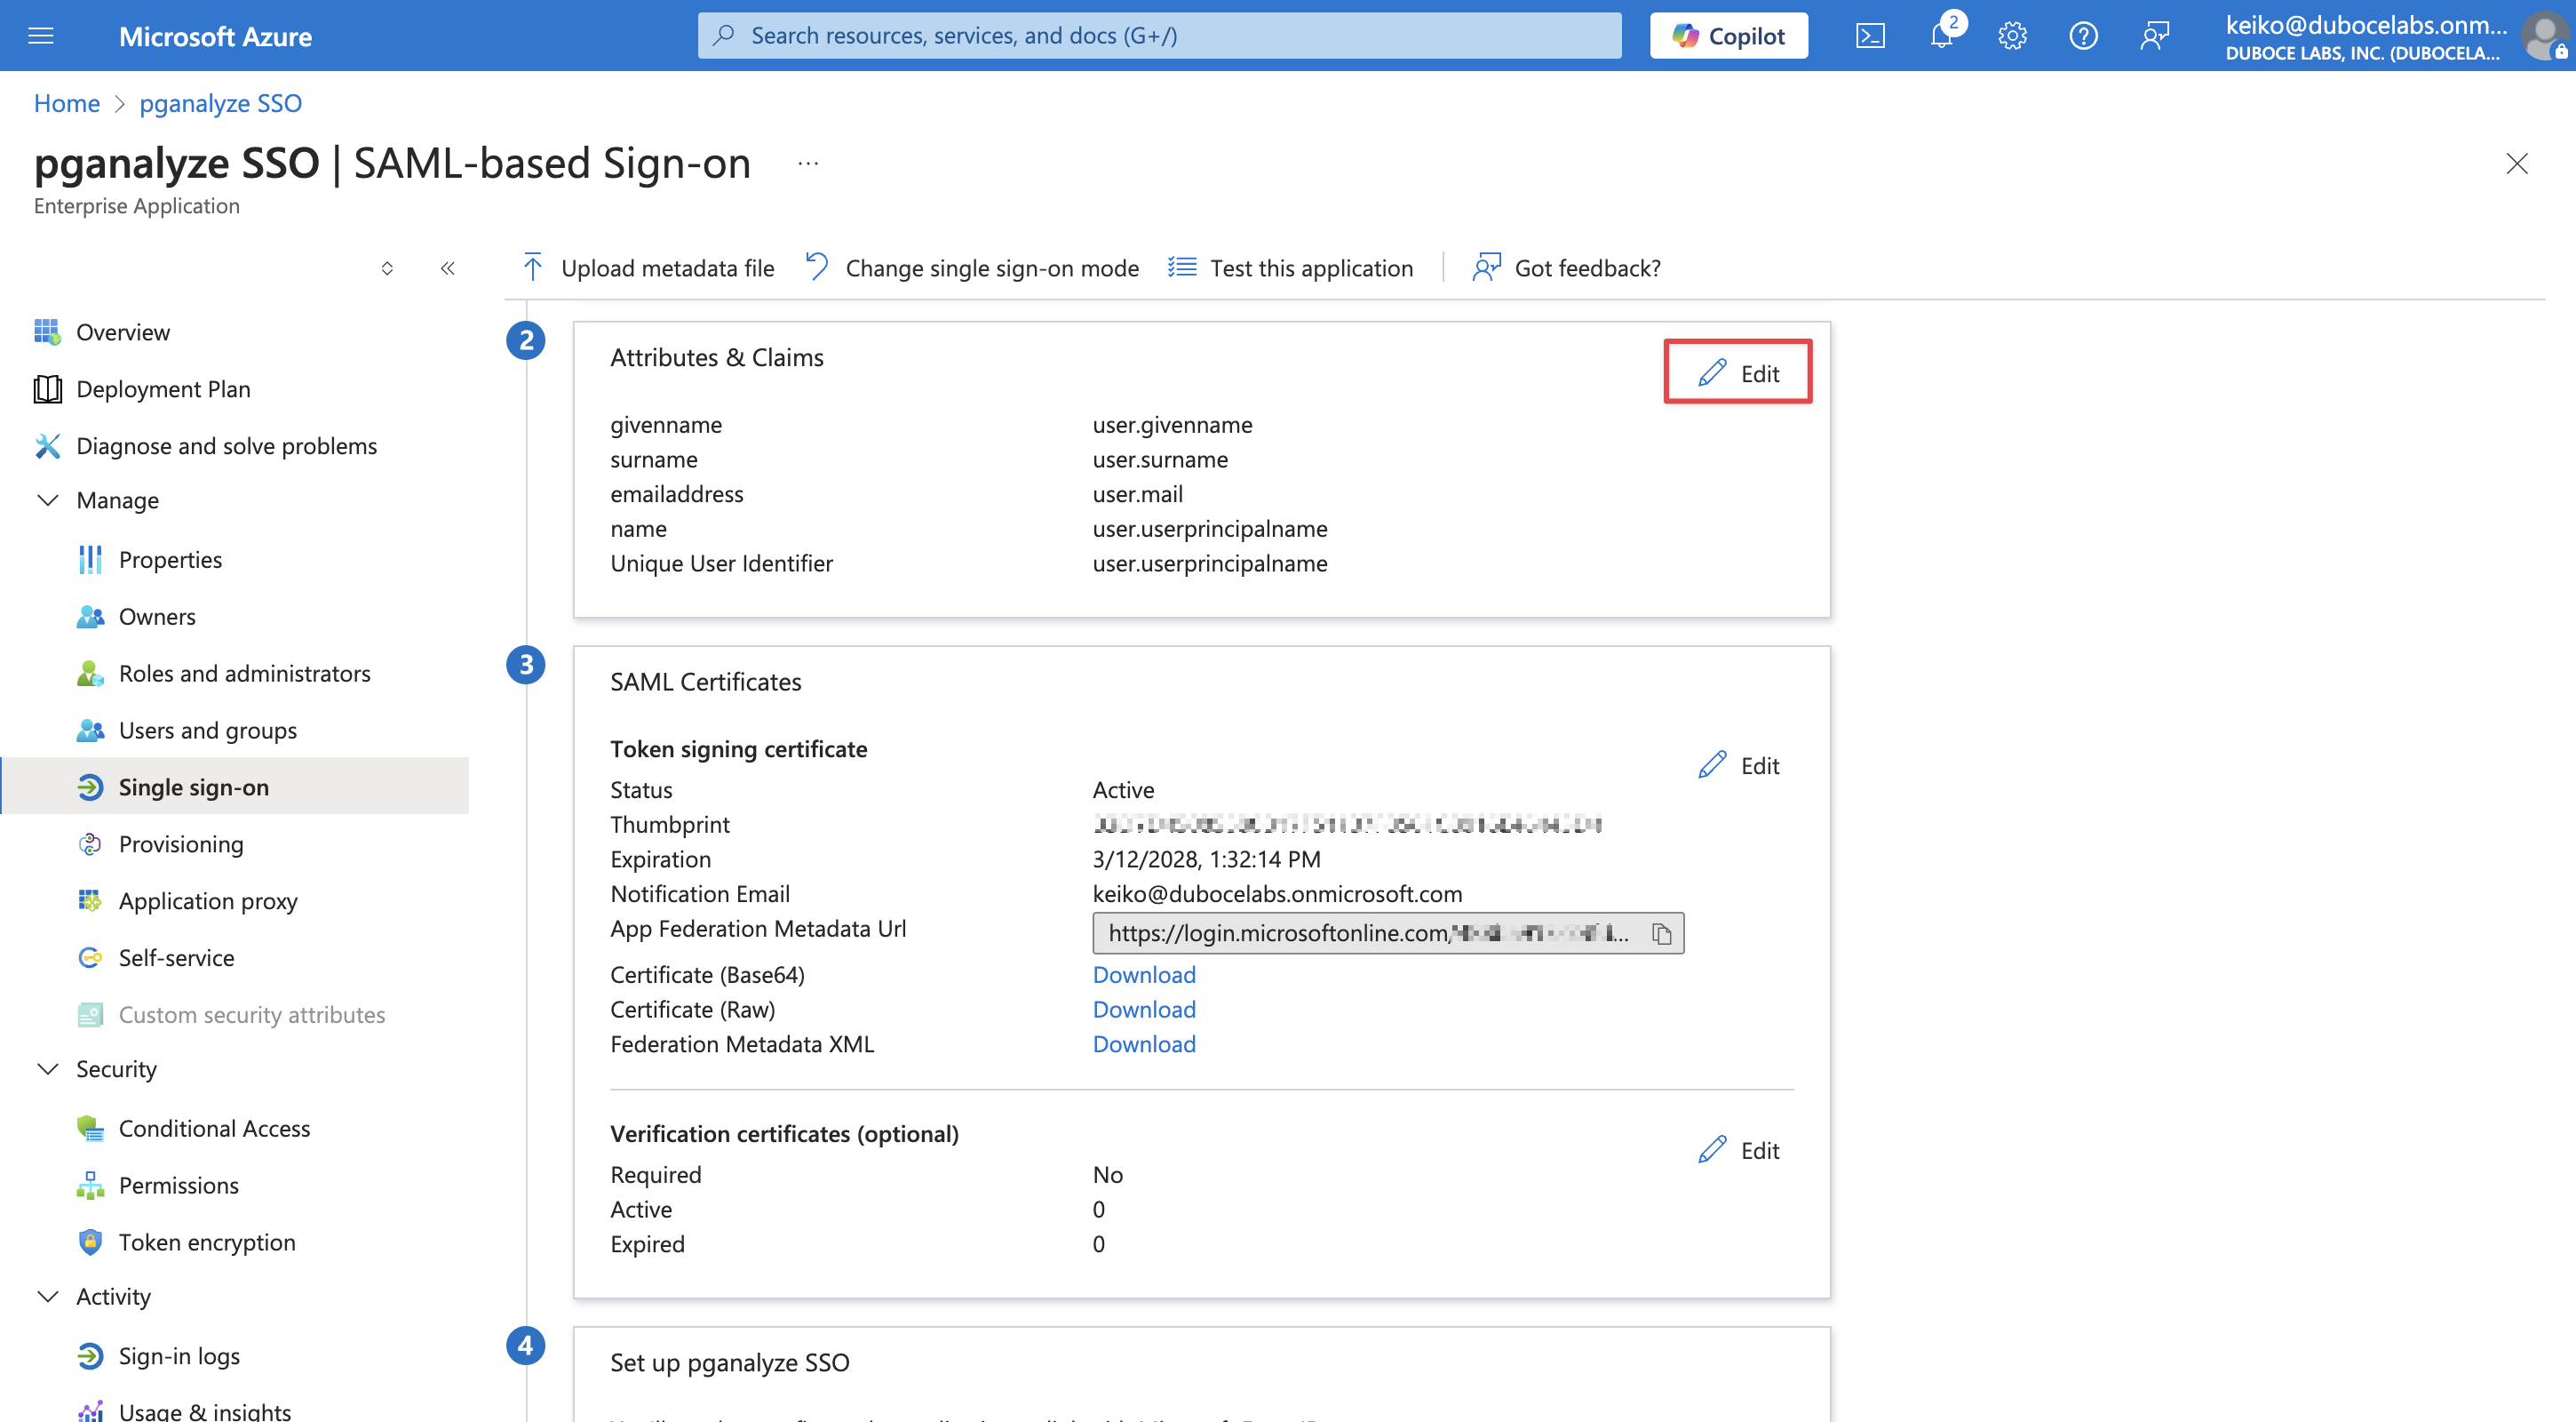The width and height of the screenshot is (2576, 1422).
Task: Open the more options ellipsis beside title
Action: (808, 164)
